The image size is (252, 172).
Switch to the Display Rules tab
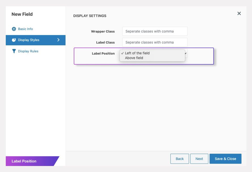[x=28, y=51]
